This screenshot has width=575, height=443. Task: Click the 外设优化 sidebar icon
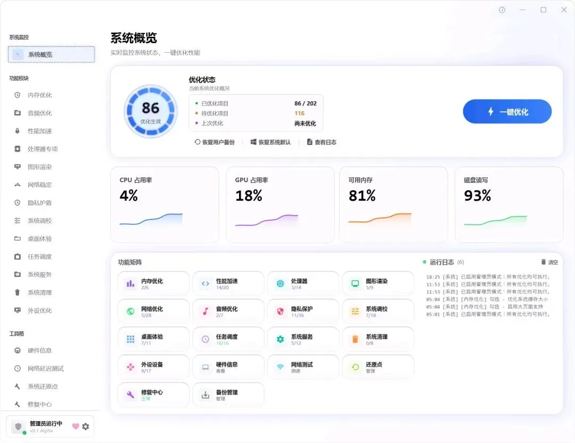pyautogui.click(x=17, y=310)
